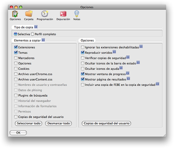The width and height of the screenshot is (174, 148).
Task: Enable Plugins de búsqueda checkbox
Action: pyautogui.click(x=16, y=95)
